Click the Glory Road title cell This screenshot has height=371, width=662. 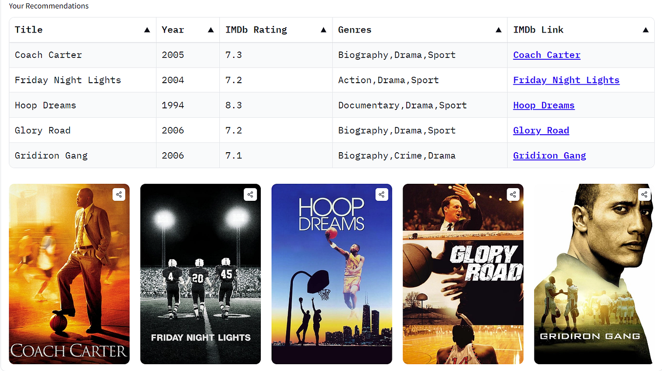(x=83, y=130)
